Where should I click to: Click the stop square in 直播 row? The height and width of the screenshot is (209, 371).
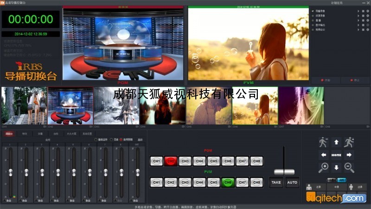point(363,20)
